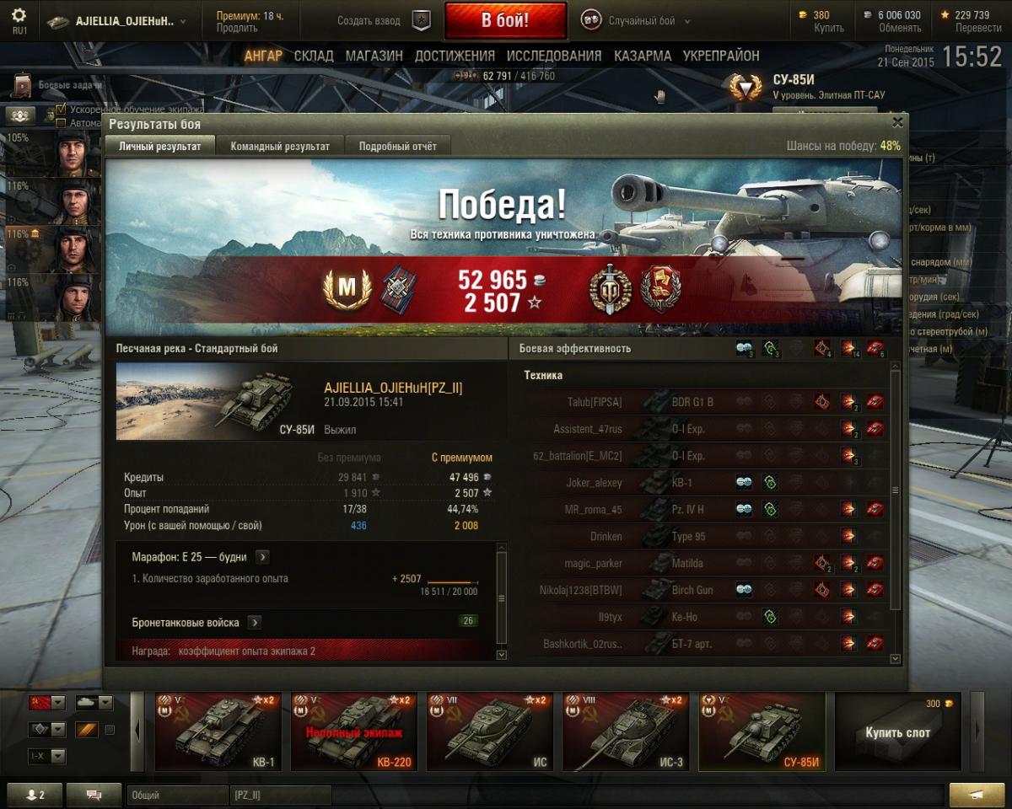This screenshot has width=1012, height=809.
Task: Switch to the Командный результат tab
Action: (x=280, y=146)
